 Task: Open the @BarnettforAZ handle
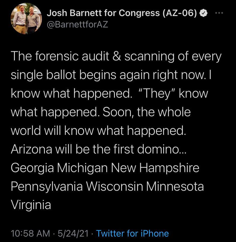[77, 25]
